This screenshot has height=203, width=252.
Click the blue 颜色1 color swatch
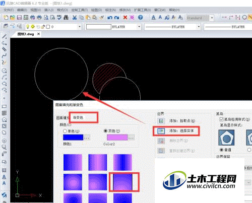click(73, 138)
